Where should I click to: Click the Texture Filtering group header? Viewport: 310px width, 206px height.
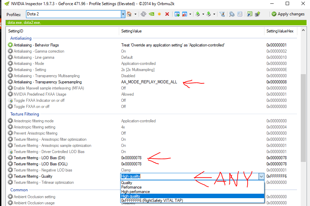pyautogui.click(x=25, y=114)
